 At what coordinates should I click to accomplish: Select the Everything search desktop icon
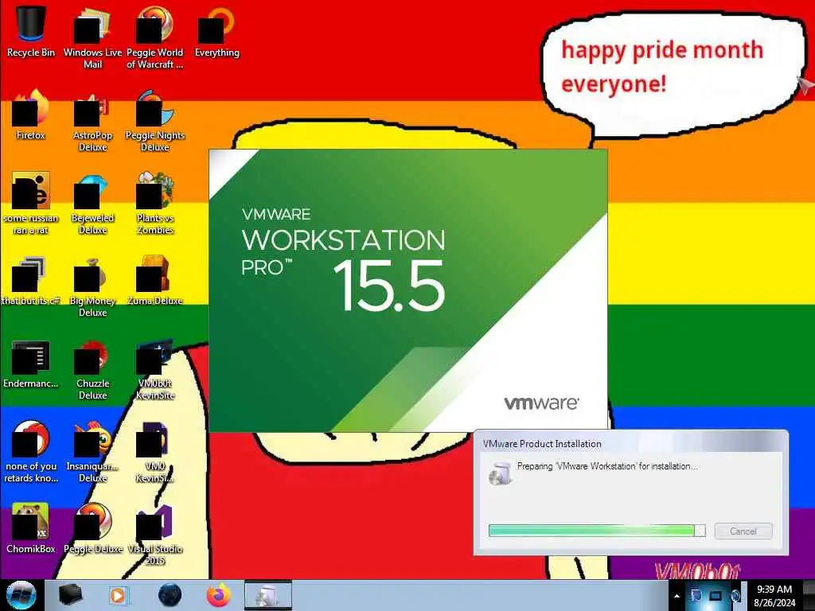tap(216, 31)
